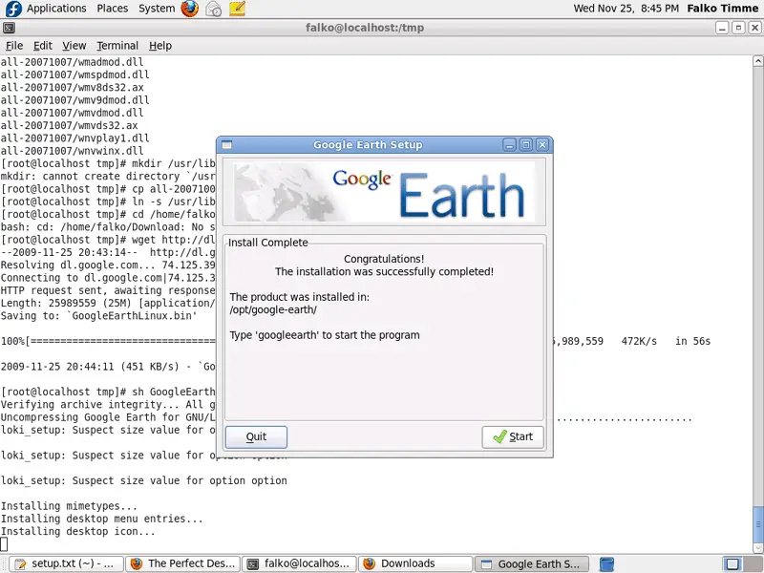The height and width of the screenshot is (573, 764).
Task: Open the Fedora logo Applications menu icon
Action: (x=13, y=9)
